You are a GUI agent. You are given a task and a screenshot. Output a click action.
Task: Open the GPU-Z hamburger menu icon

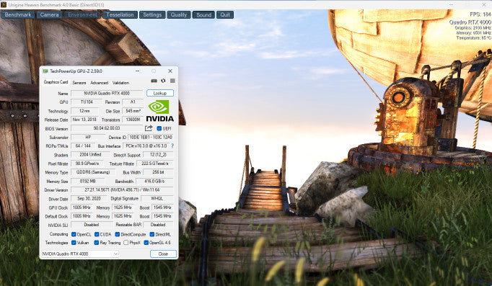tap(172, 81)
